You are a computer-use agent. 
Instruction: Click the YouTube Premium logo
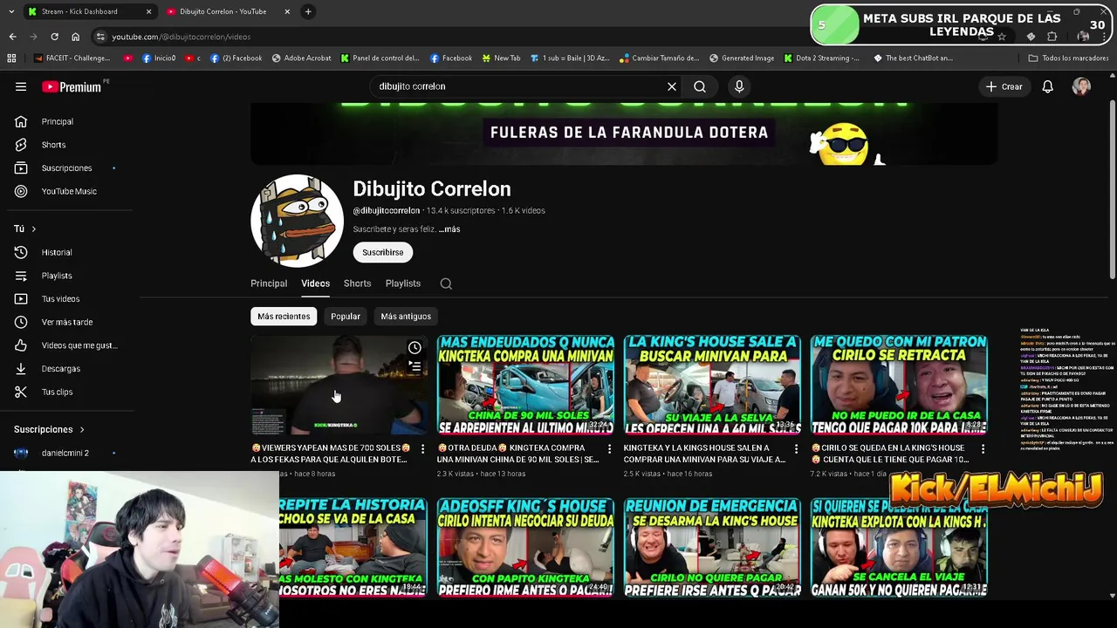(72, 86)
